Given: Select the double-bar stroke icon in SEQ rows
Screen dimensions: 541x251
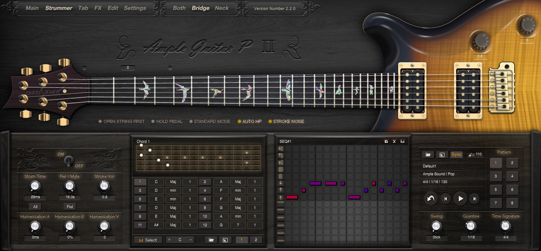Looking at the screenshot, I should pyautogui.click(x=280, y=176).
